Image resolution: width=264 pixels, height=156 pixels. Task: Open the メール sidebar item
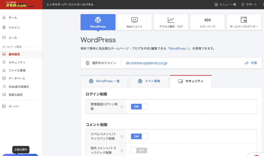(x=21, y=38)
